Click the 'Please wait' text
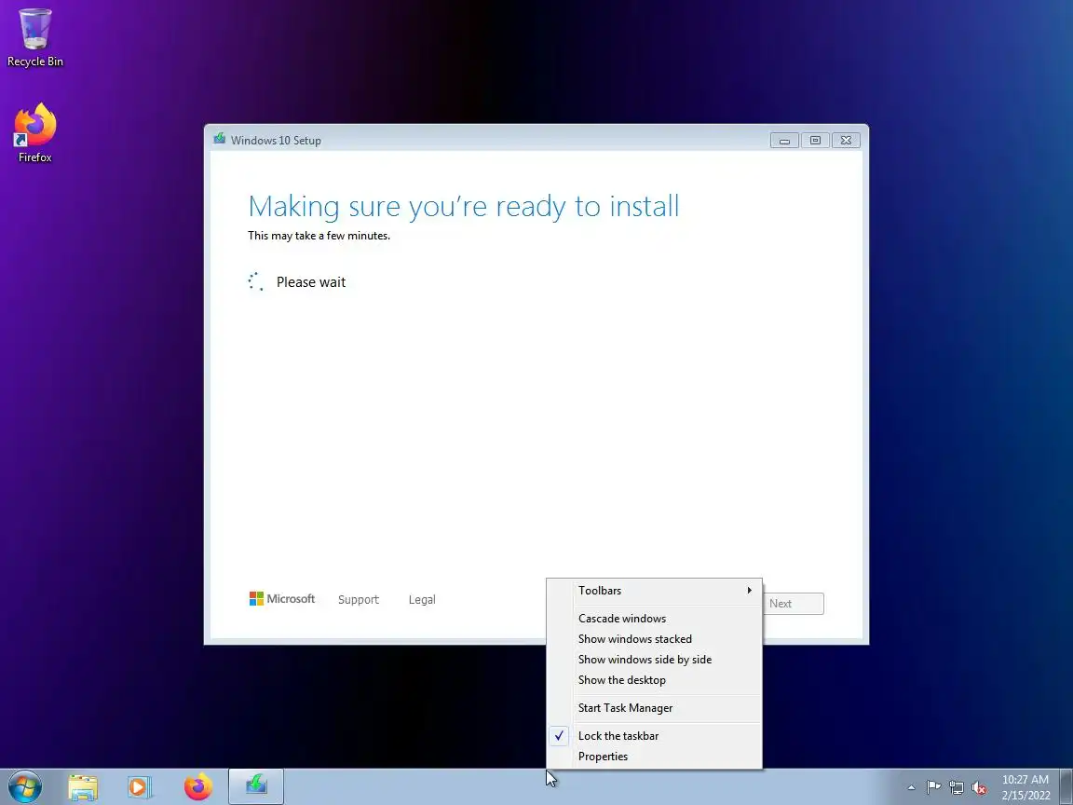 [311, 282]
